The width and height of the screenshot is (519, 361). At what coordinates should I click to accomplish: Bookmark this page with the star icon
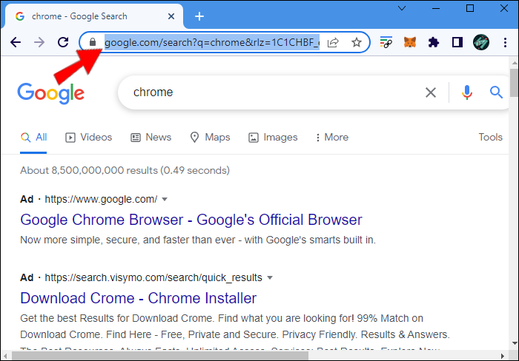tap(357, 43)
